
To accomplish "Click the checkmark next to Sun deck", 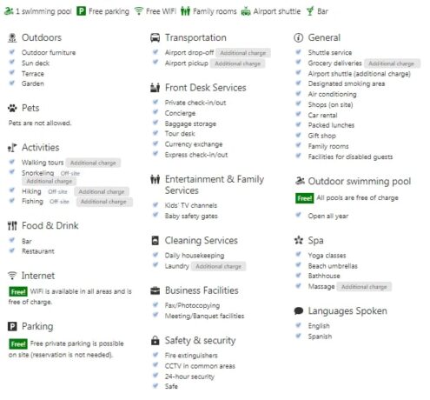I will (12, 63).
